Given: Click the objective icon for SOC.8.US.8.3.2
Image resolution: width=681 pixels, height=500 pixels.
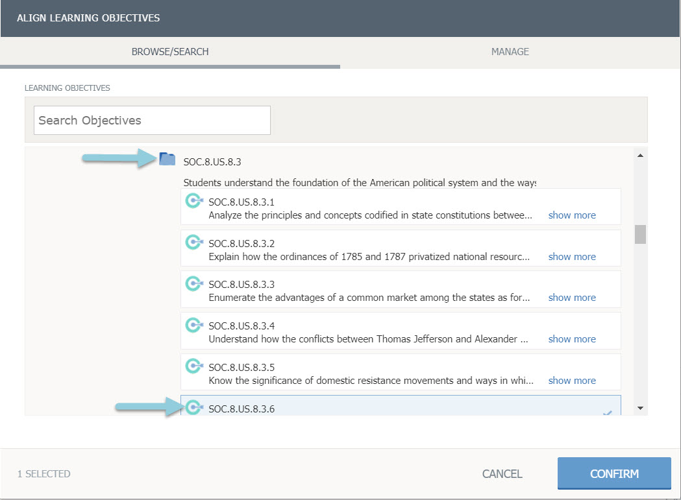Looking at the screenshot, I should point(193,243).
